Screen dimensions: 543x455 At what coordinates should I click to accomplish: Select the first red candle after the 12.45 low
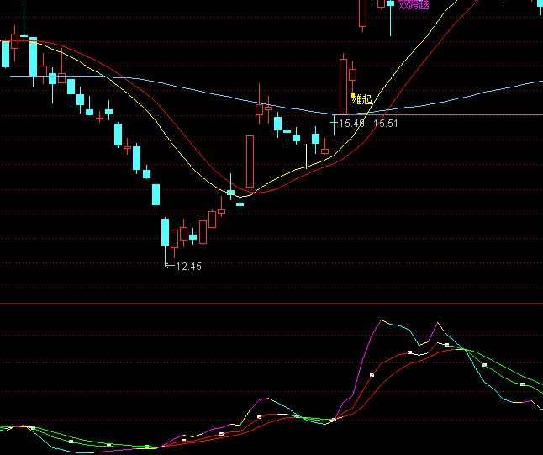tap(183, 233)
